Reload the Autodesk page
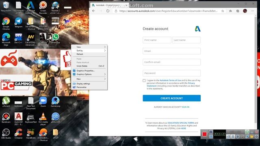 pos(108,11)
